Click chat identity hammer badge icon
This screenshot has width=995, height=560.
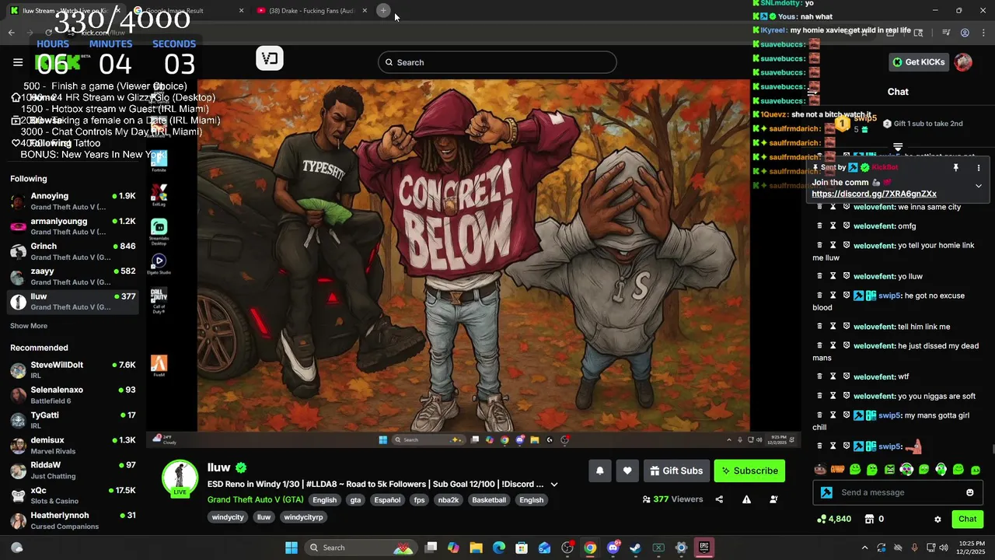coord(826,492)
